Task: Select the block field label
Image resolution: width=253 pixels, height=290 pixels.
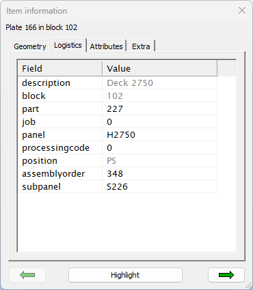Action: (x=34, y=96)
